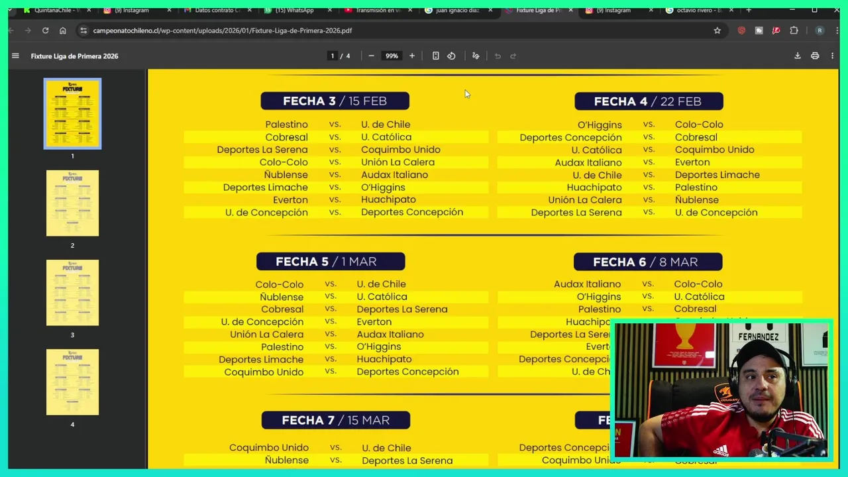Click Ñublense in Fecha 5
This screenshot has height=477, width=848.
pos(282,297)
